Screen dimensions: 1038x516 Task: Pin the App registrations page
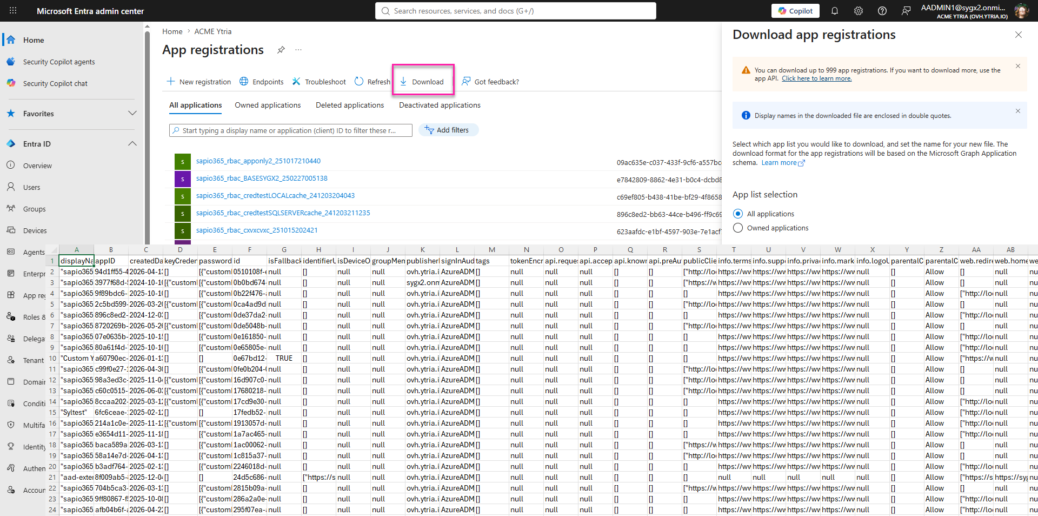[281, 50]
